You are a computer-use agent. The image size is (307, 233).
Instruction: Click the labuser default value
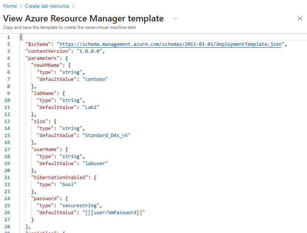pos(95,163)
